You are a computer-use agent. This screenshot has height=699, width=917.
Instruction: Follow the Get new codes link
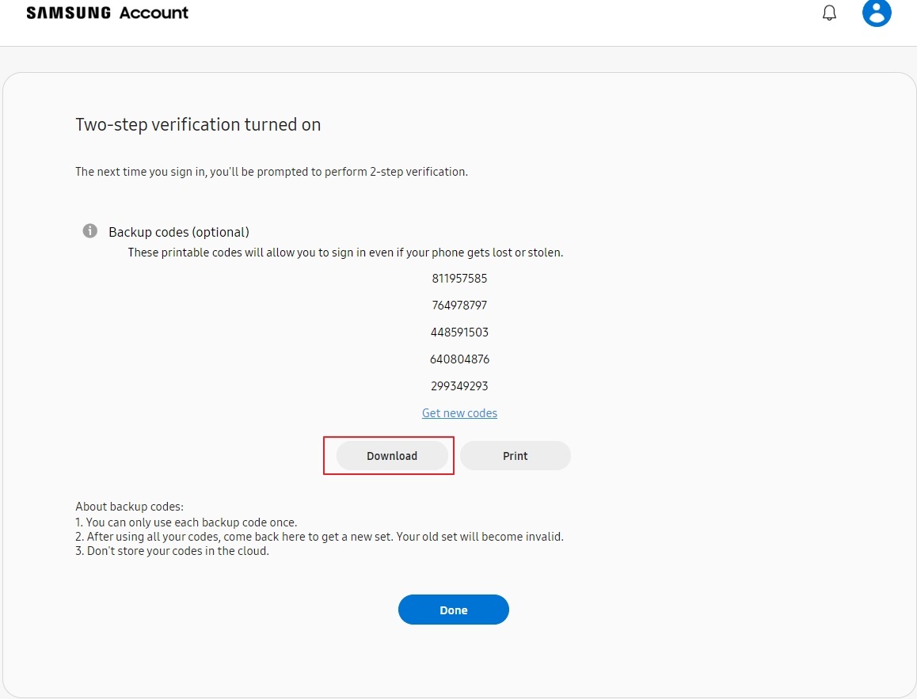click(459, 413)
